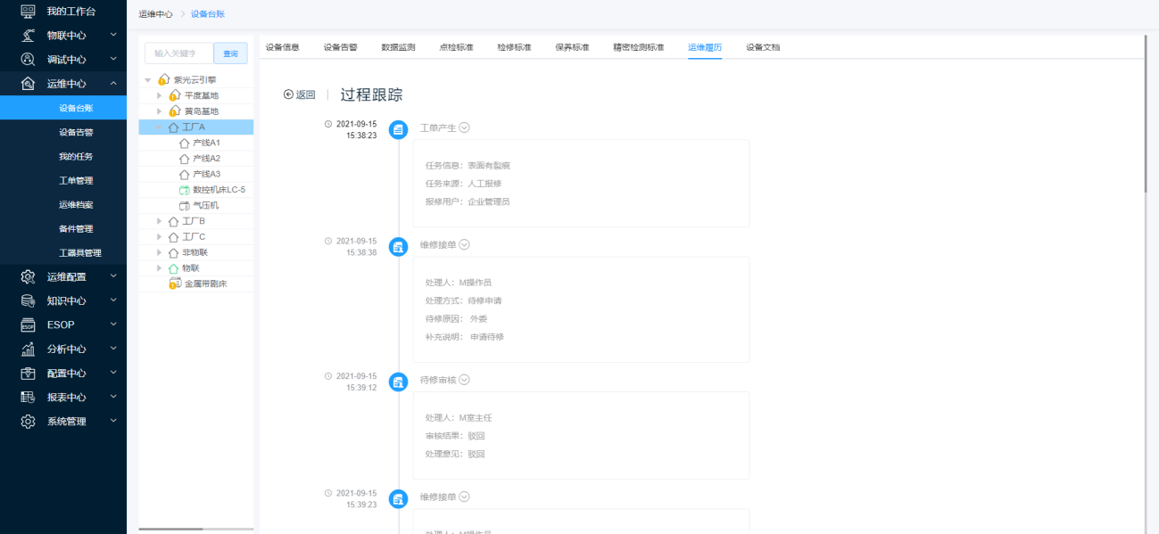This screenshot has height=534, width=1159.
Task: Collapse the 工单产生 details chevron
Action: (x=465, y=127)
